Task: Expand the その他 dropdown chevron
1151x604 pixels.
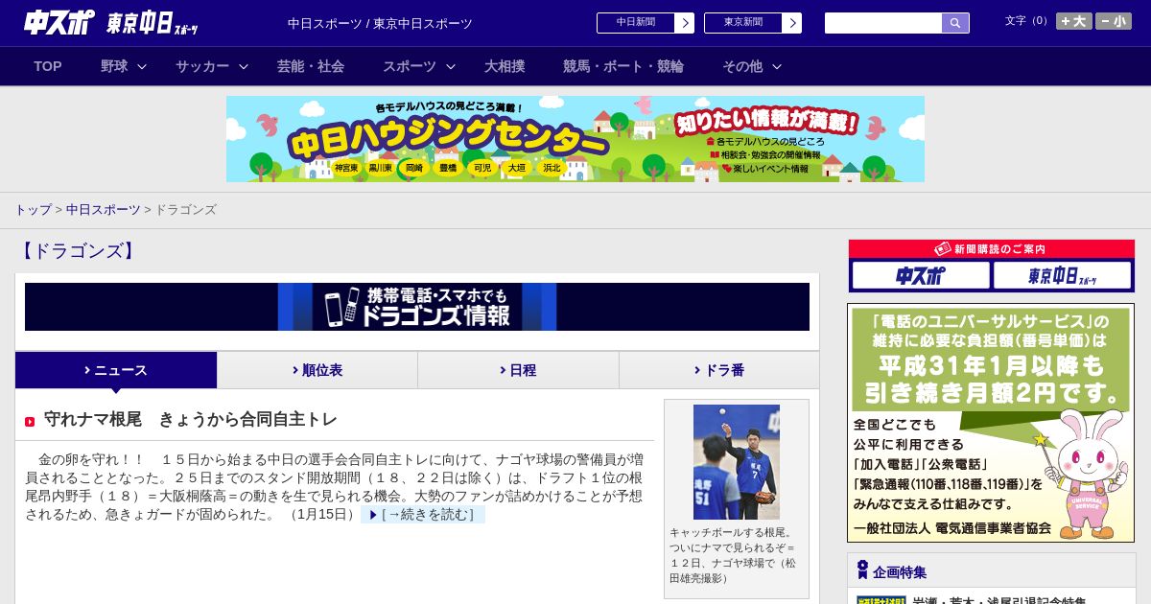Action: (777, 66)
